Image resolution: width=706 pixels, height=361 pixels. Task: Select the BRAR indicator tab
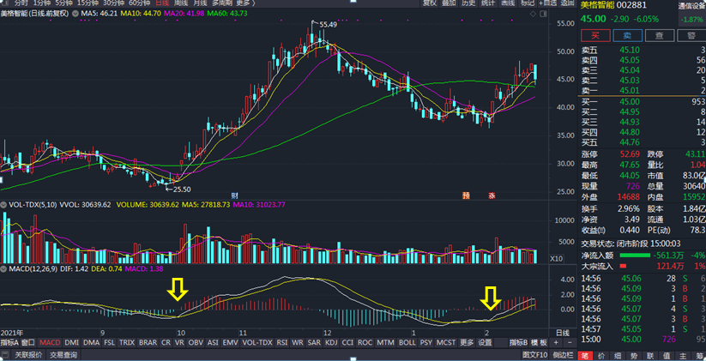pos(148,342)
